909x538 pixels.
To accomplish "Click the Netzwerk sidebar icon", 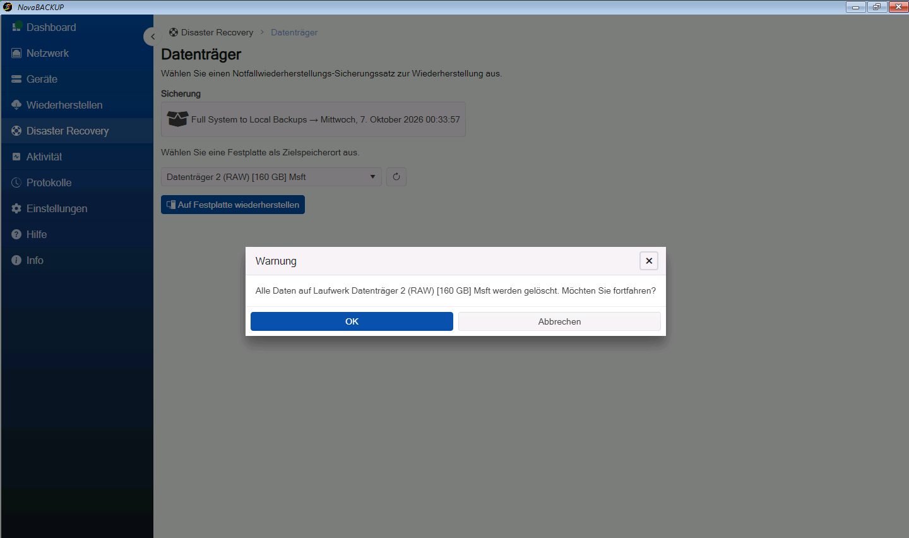I will [16, 53].
